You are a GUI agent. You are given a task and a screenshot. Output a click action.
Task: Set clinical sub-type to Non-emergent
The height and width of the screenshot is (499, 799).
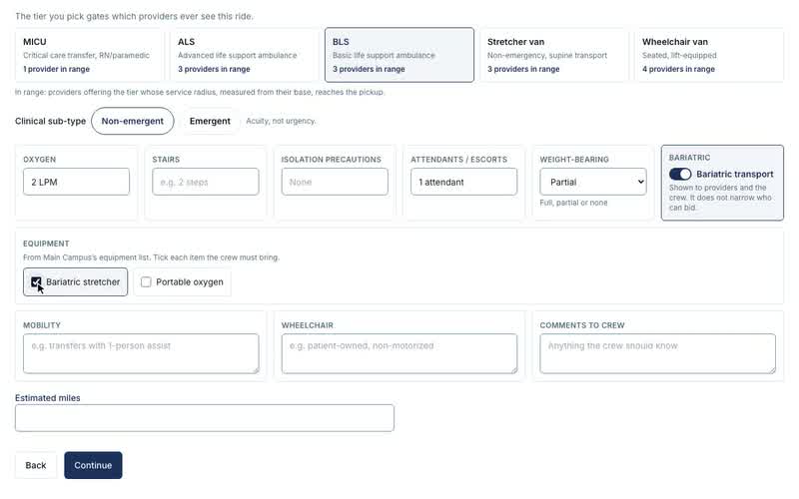[133, 121]
